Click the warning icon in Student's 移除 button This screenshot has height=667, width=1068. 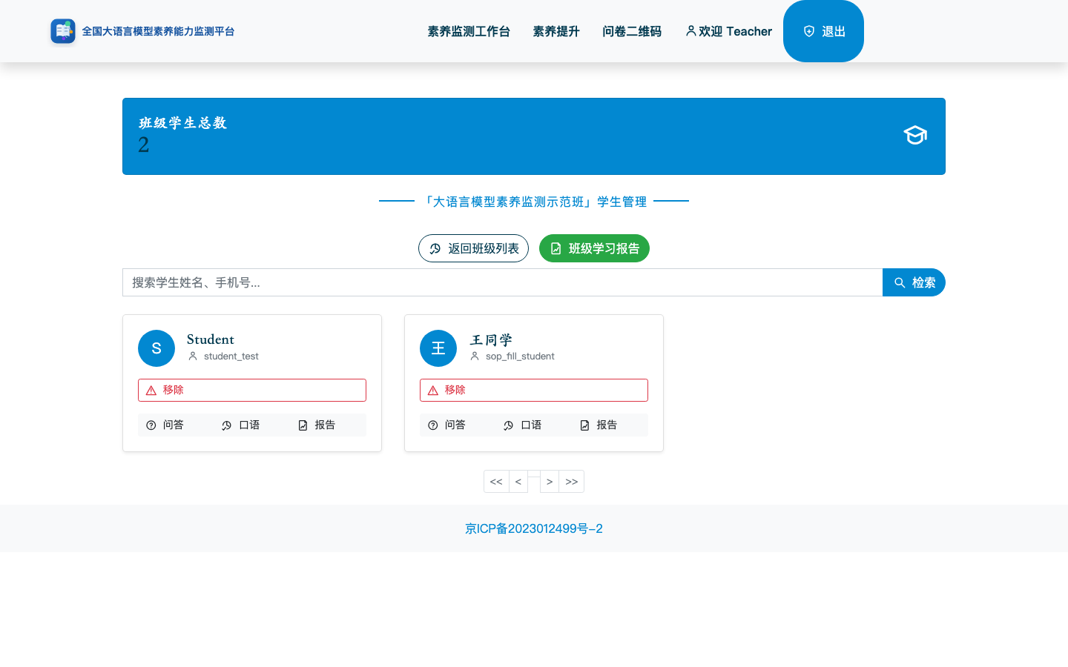click(151, 391)
